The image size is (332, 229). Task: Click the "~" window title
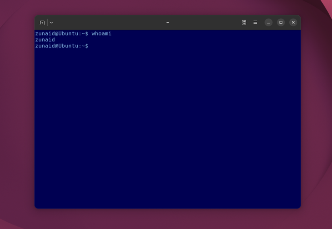168,23
